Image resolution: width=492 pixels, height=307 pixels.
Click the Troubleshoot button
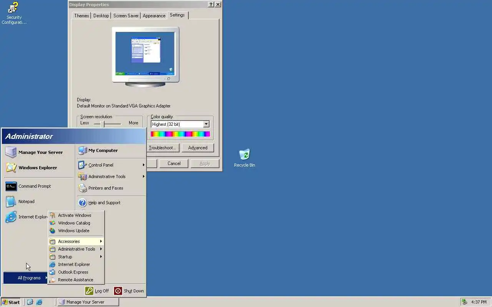tap(162, 148)
